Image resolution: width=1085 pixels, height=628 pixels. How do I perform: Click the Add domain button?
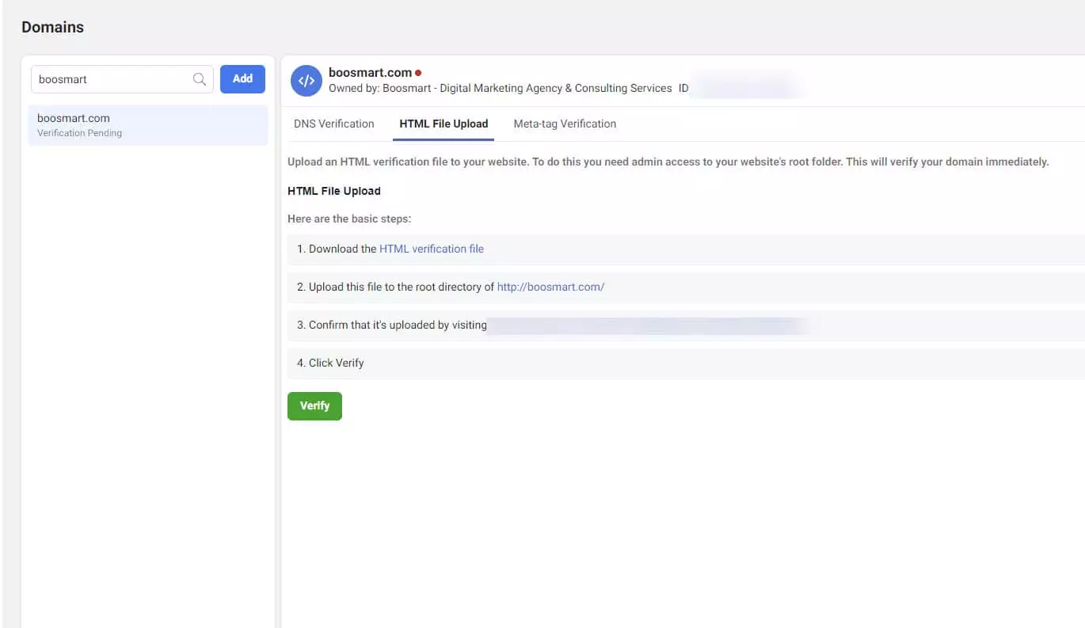click(242, 79)
